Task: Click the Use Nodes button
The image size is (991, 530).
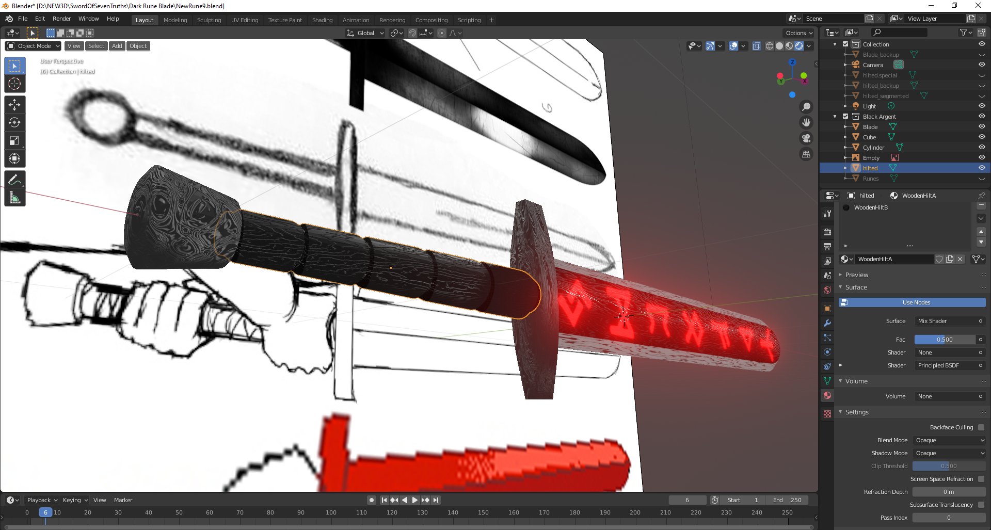Action: [913, 302]
